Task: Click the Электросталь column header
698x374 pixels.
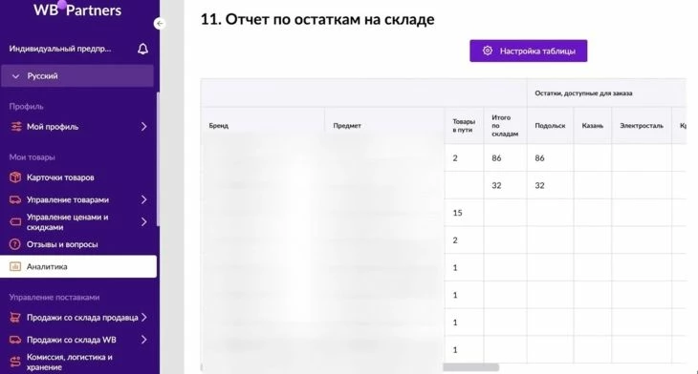Action: coord(642,125)
